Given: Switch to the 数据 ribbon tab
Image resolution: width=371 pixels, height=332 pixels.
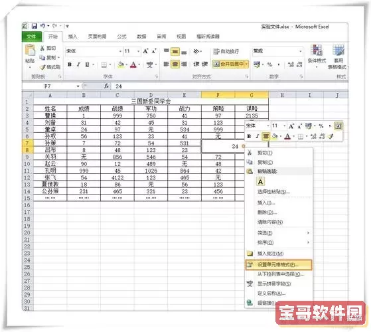Looking at the screenshot, I should point(141,37).
